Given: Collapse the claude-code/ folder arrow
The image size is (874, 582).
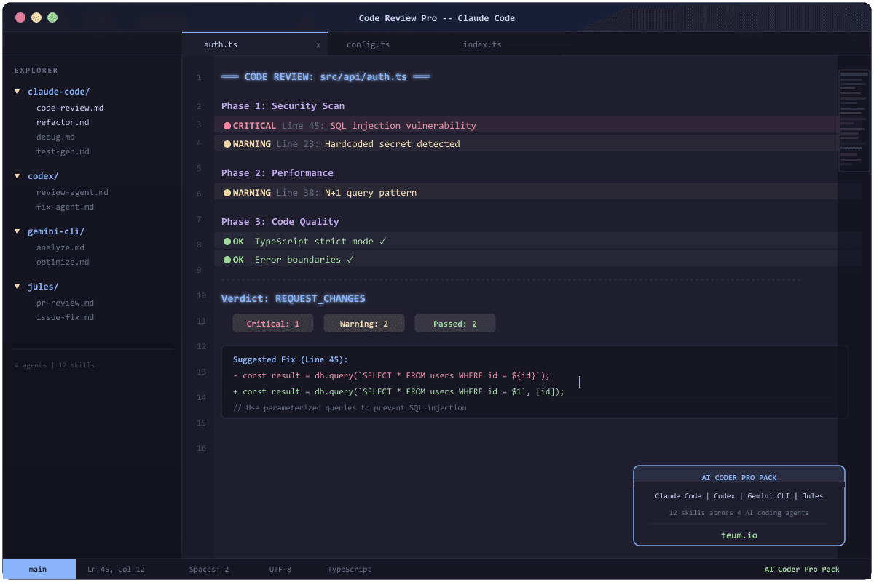Looking at the screenshot, I should (x=17, y=92).
